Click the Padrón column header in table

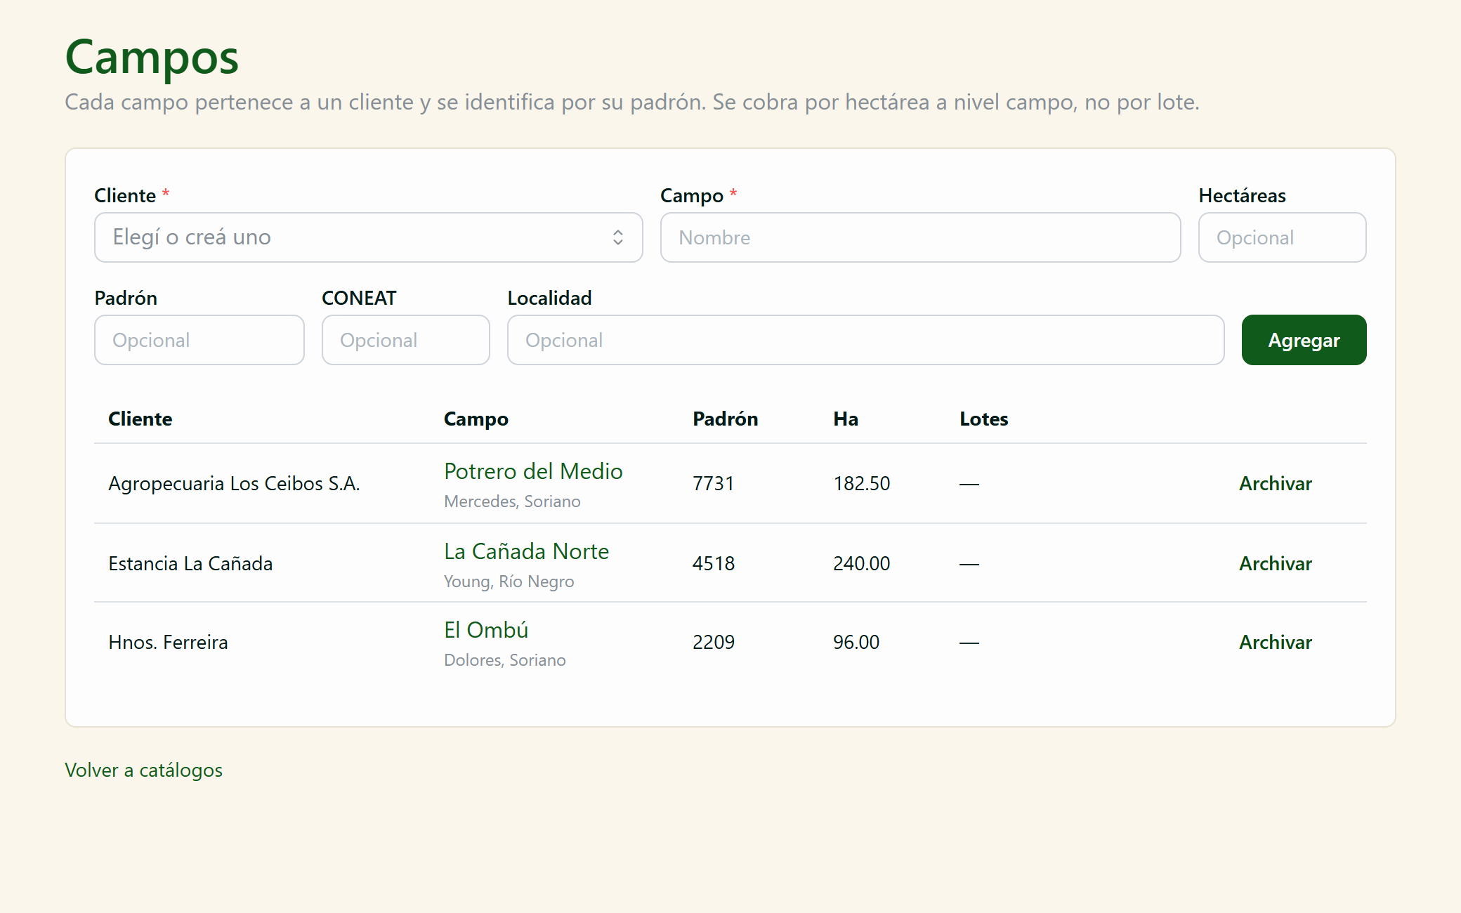coord(725,419)
